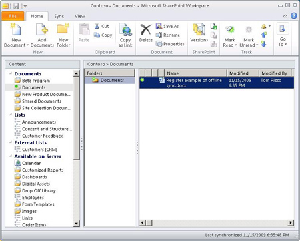Click Mark Unread icon
This screenshot has height=241, width=300.
click(249, 29)
